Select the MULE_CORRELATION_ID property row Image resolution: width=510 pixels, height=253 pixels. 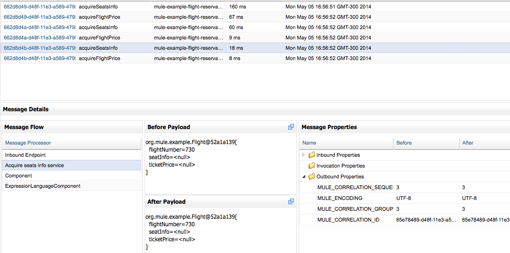tap(348, 220)
